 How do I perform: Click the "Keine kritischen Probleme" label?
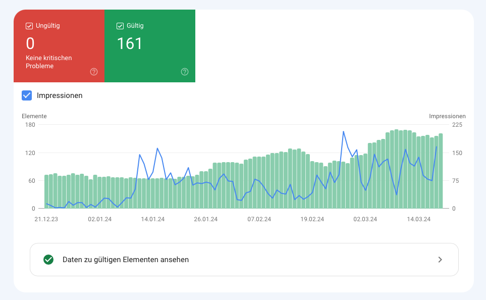pos(47,62)
